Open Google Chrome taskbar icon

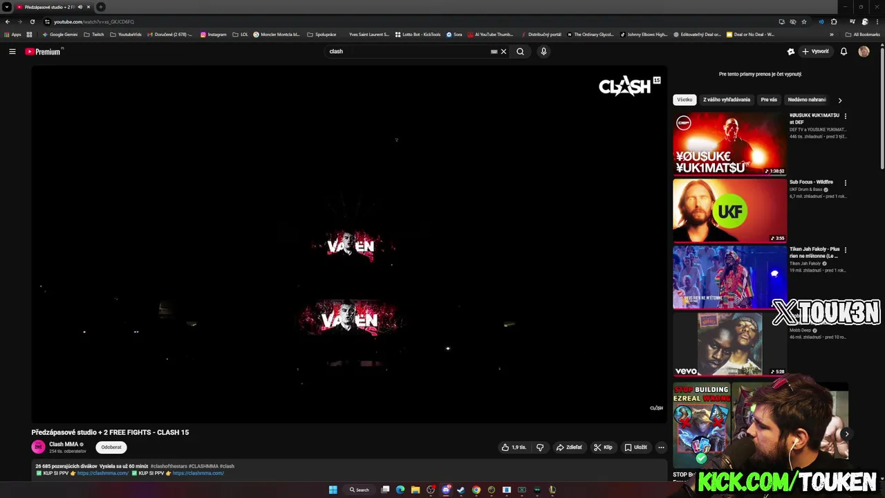point(476,490)
